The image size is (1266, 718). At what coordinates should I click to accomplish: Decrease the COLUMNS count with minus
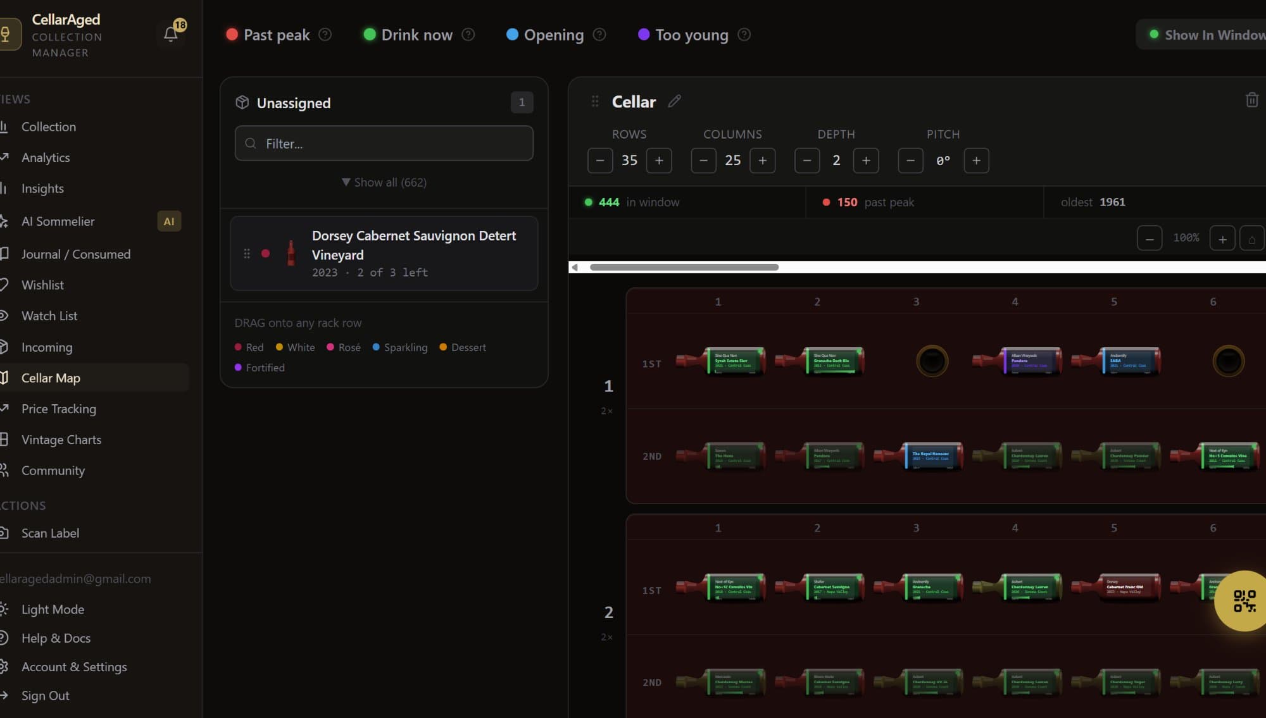703,161
